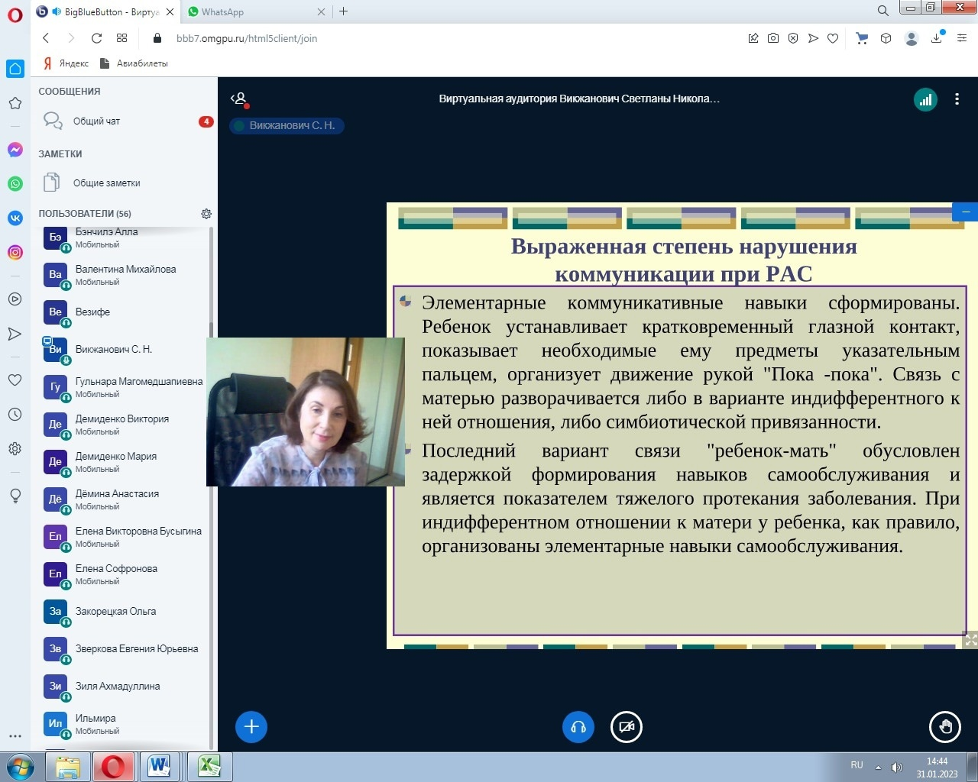Select user Ильмира
The height and width of the screenshot is (782, 978).
[x=125, y=723]
